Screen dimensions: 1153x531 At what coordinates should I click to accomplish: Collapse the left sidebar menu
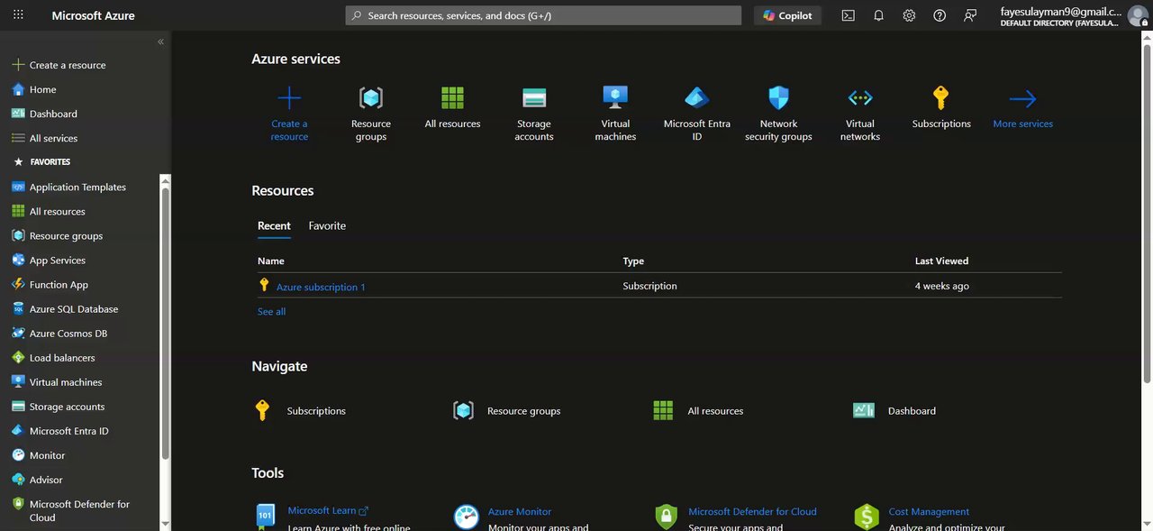coord(161,41)
